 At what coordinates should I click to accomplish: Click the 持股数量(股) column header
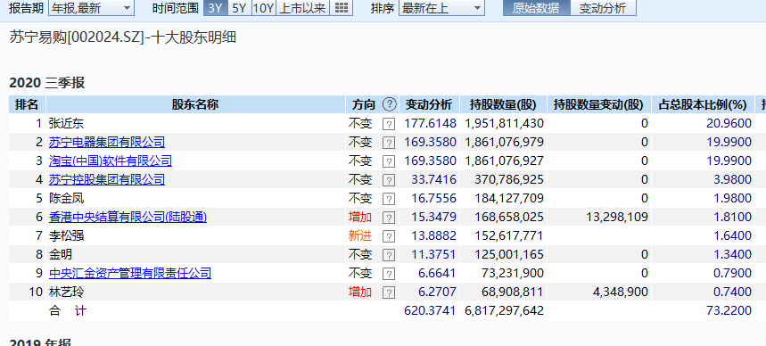click(x=503, y=104)
